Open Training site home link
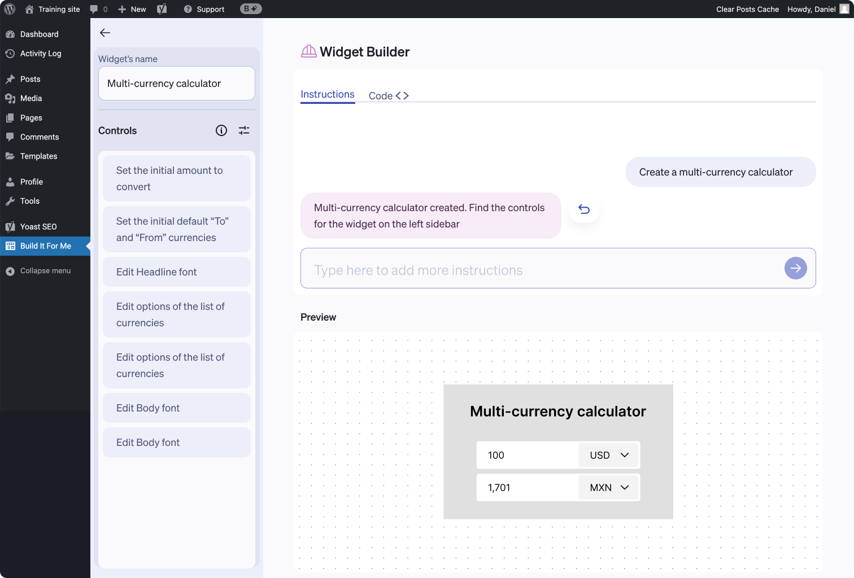Image resolution: width=854 pixels, height=578 pixels. 53,9
